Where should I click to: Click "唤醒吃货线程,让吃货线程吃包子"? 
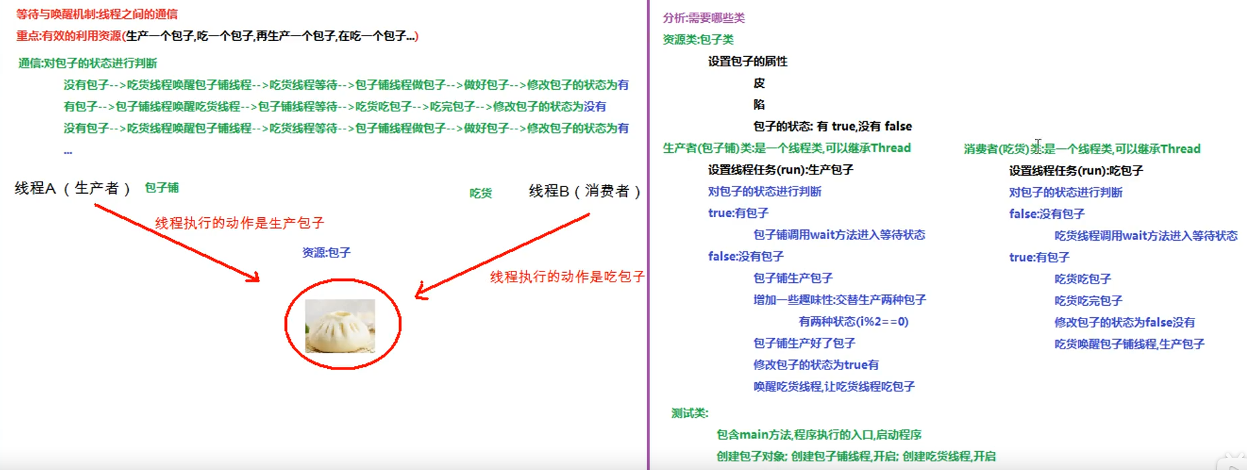833,387
